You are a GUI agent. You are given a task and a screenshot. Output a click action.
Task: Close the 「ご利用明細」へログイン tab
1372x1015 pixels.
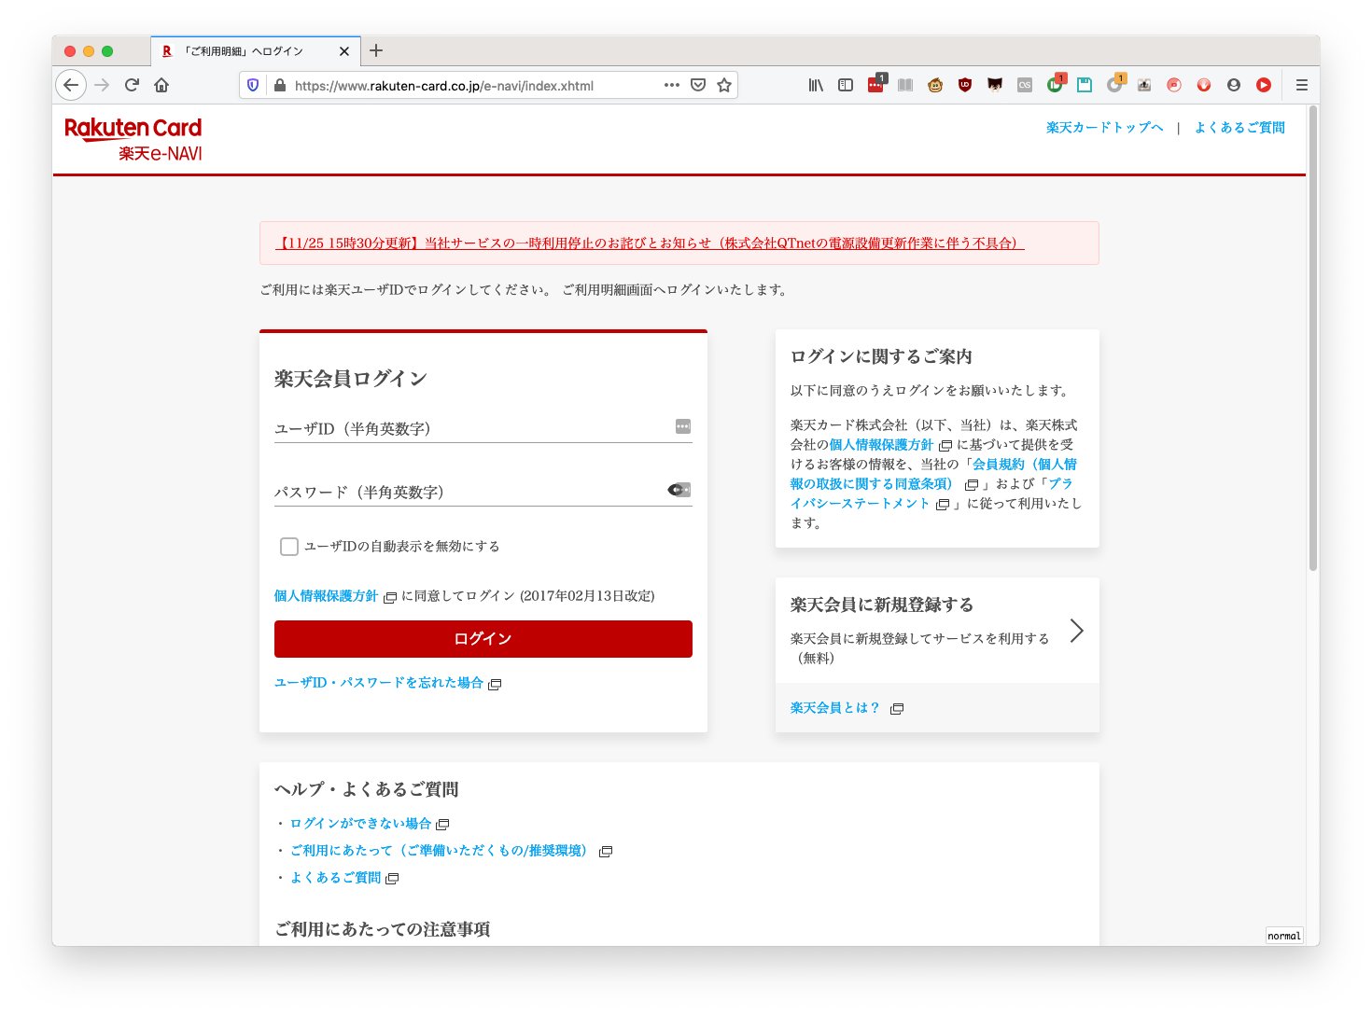pos(344,51)
